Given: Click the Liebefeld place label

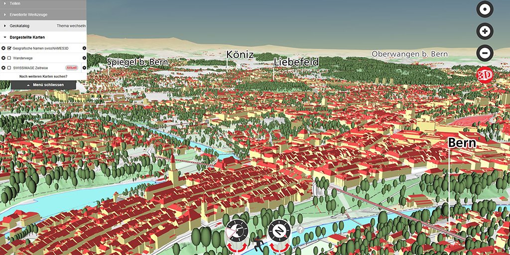Looking at the screenshot, I should point(296,62).
